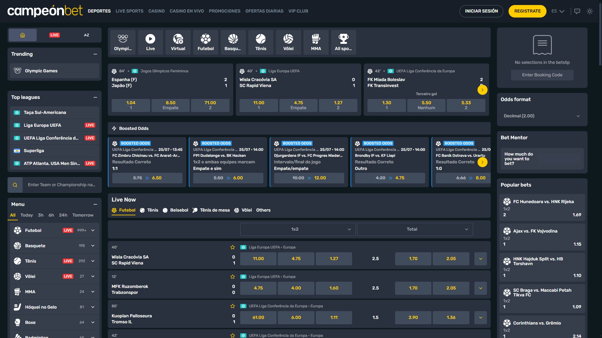Expand more markets for Kuopian Palloseura match

[x=480, y=318]
